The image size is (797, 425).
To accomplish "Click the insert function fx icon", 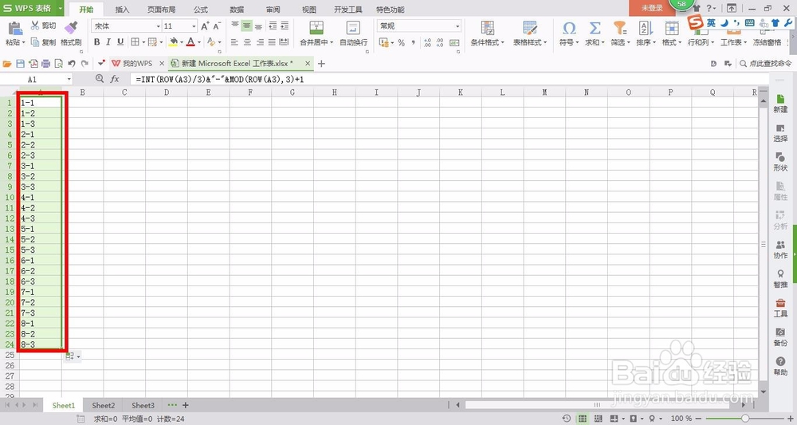I will (115, 79).
